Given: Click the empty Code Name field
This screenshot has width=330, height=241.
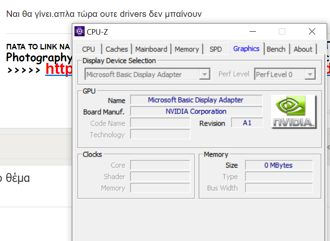Looking at the screenshot, I should click(x=160, y=123).
